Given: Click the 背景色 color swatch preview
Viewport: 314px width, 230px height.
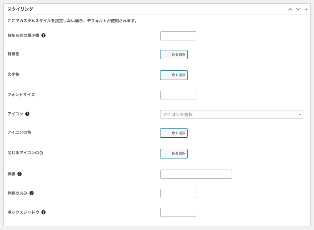Looking at the screenshot, I should coord(165,55).
